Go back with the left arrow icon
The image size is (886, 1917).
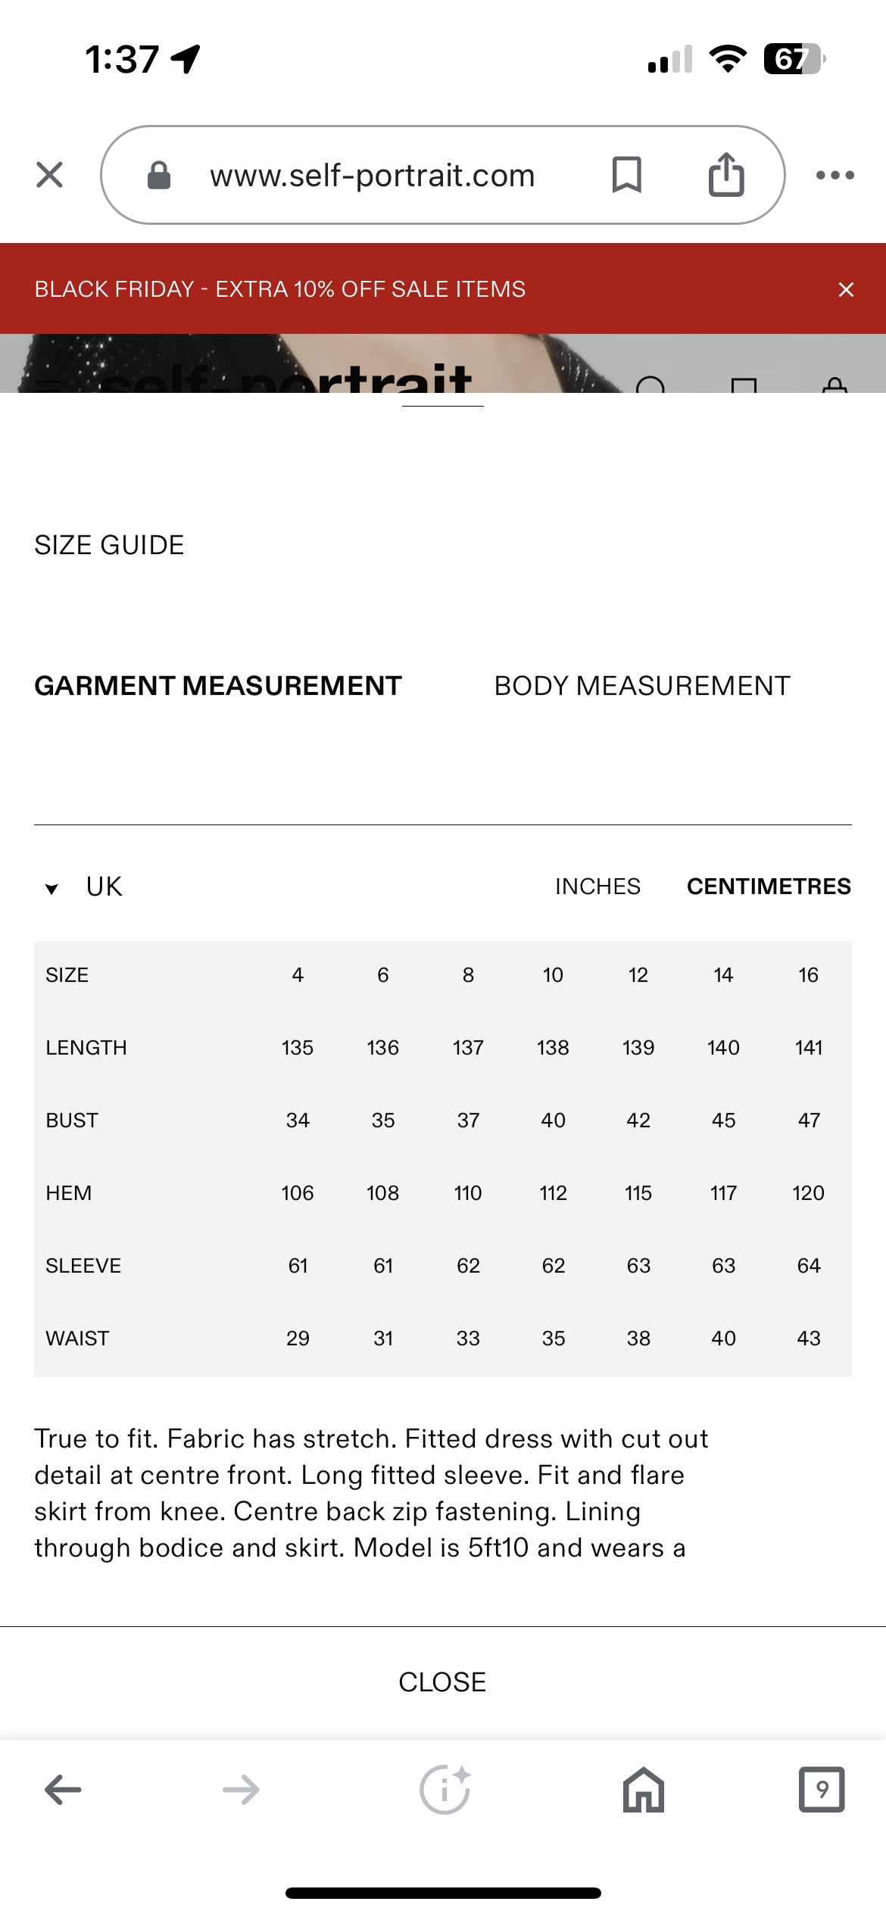(63, 1790)
